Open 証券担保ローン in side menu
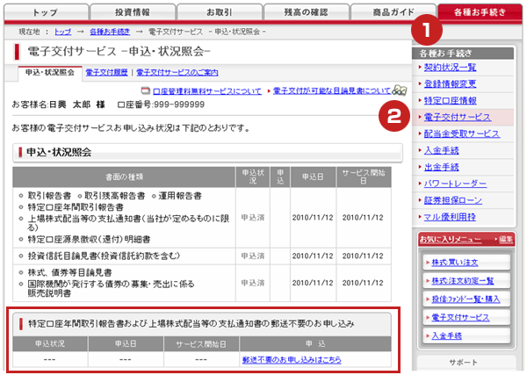 452,200
